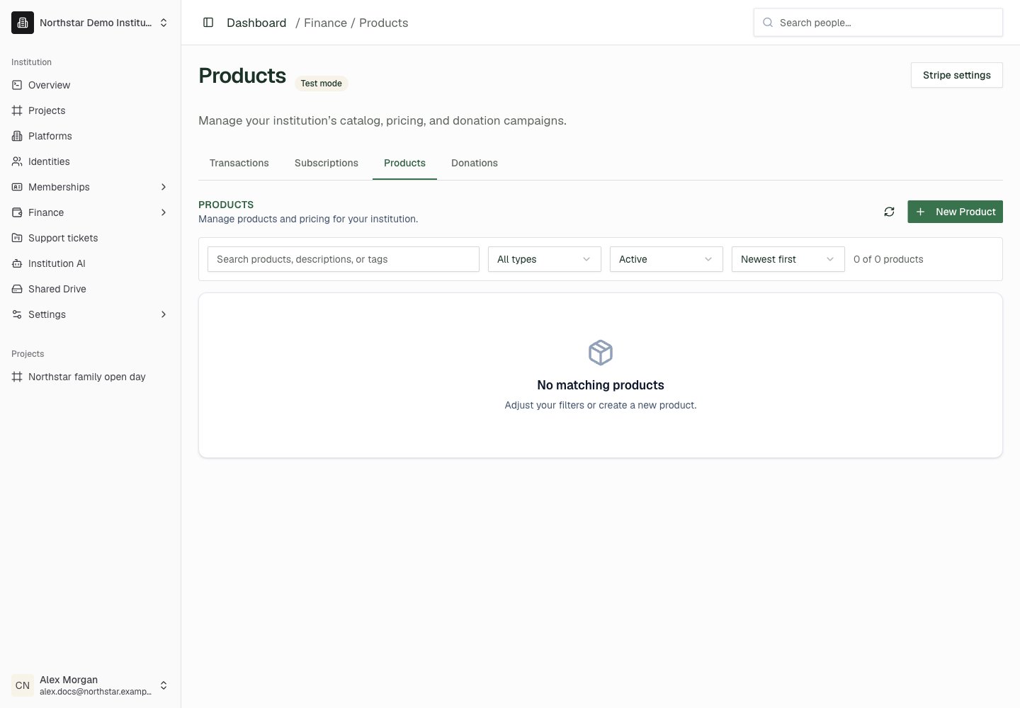Click the Support tickets icon
The image size is (1020, 708).
pyautogui.click(x=17, y=238)
